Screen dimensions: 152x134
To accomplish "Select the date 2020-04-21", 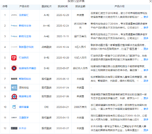I will click(x=63, y=107).
